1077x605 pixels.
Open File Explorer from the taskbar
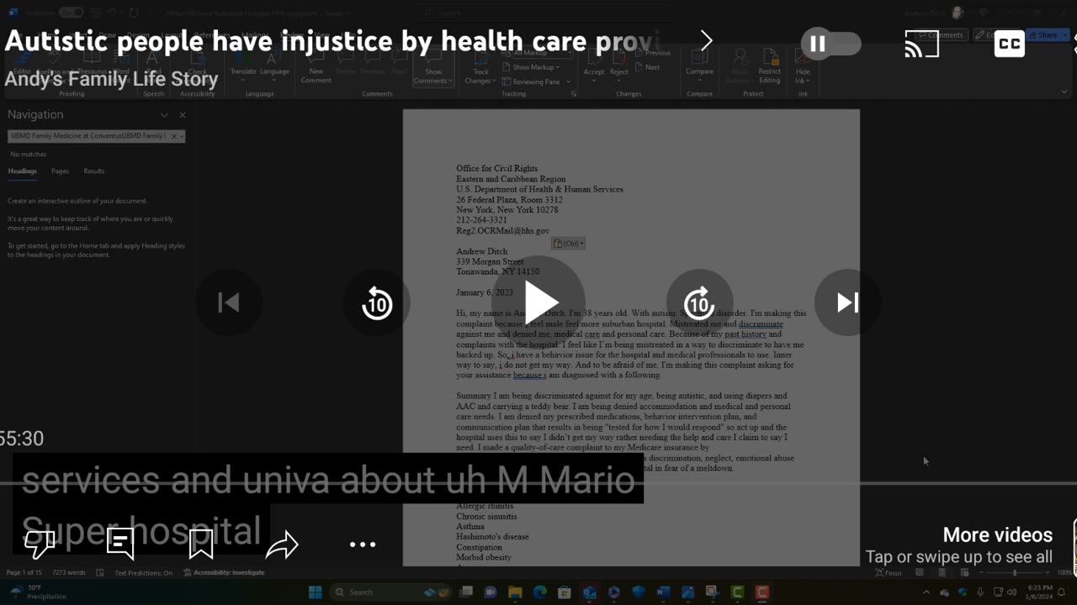click(515, 592)
